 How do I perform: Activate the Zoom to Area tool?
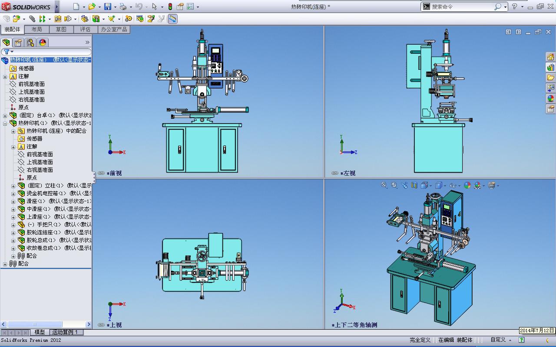394,185
